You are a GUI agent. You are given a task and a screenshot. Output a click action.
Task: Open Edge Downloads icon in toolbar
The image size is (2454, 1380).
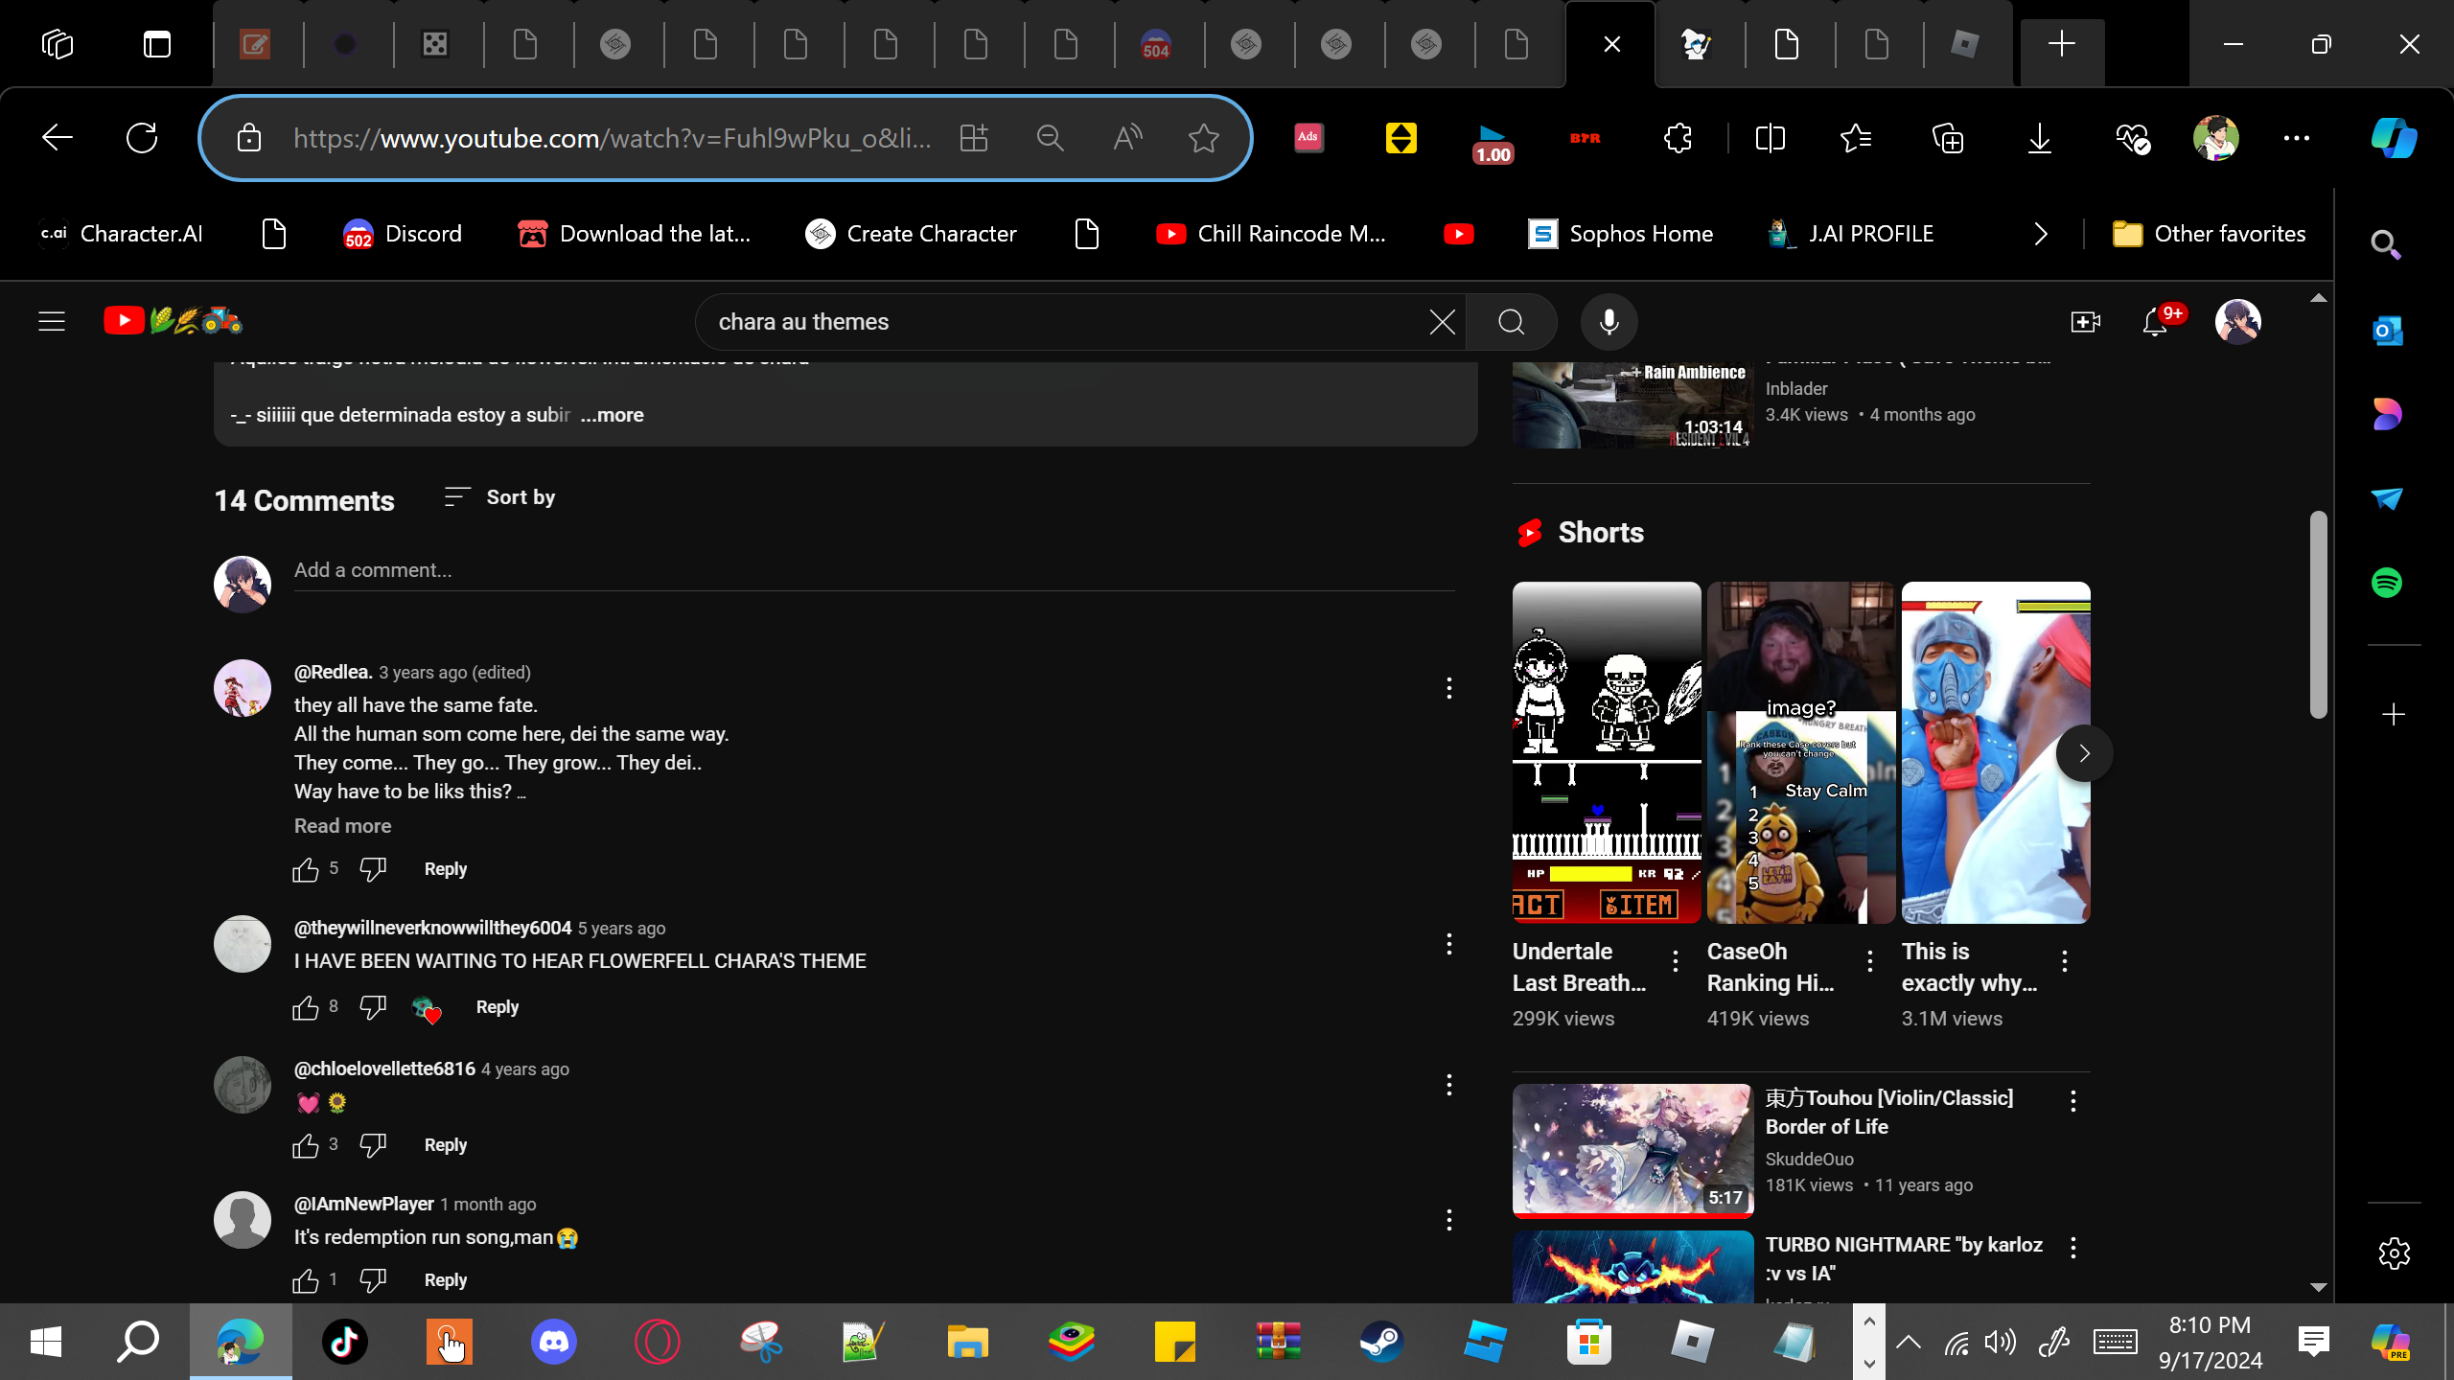(2040, 138)
